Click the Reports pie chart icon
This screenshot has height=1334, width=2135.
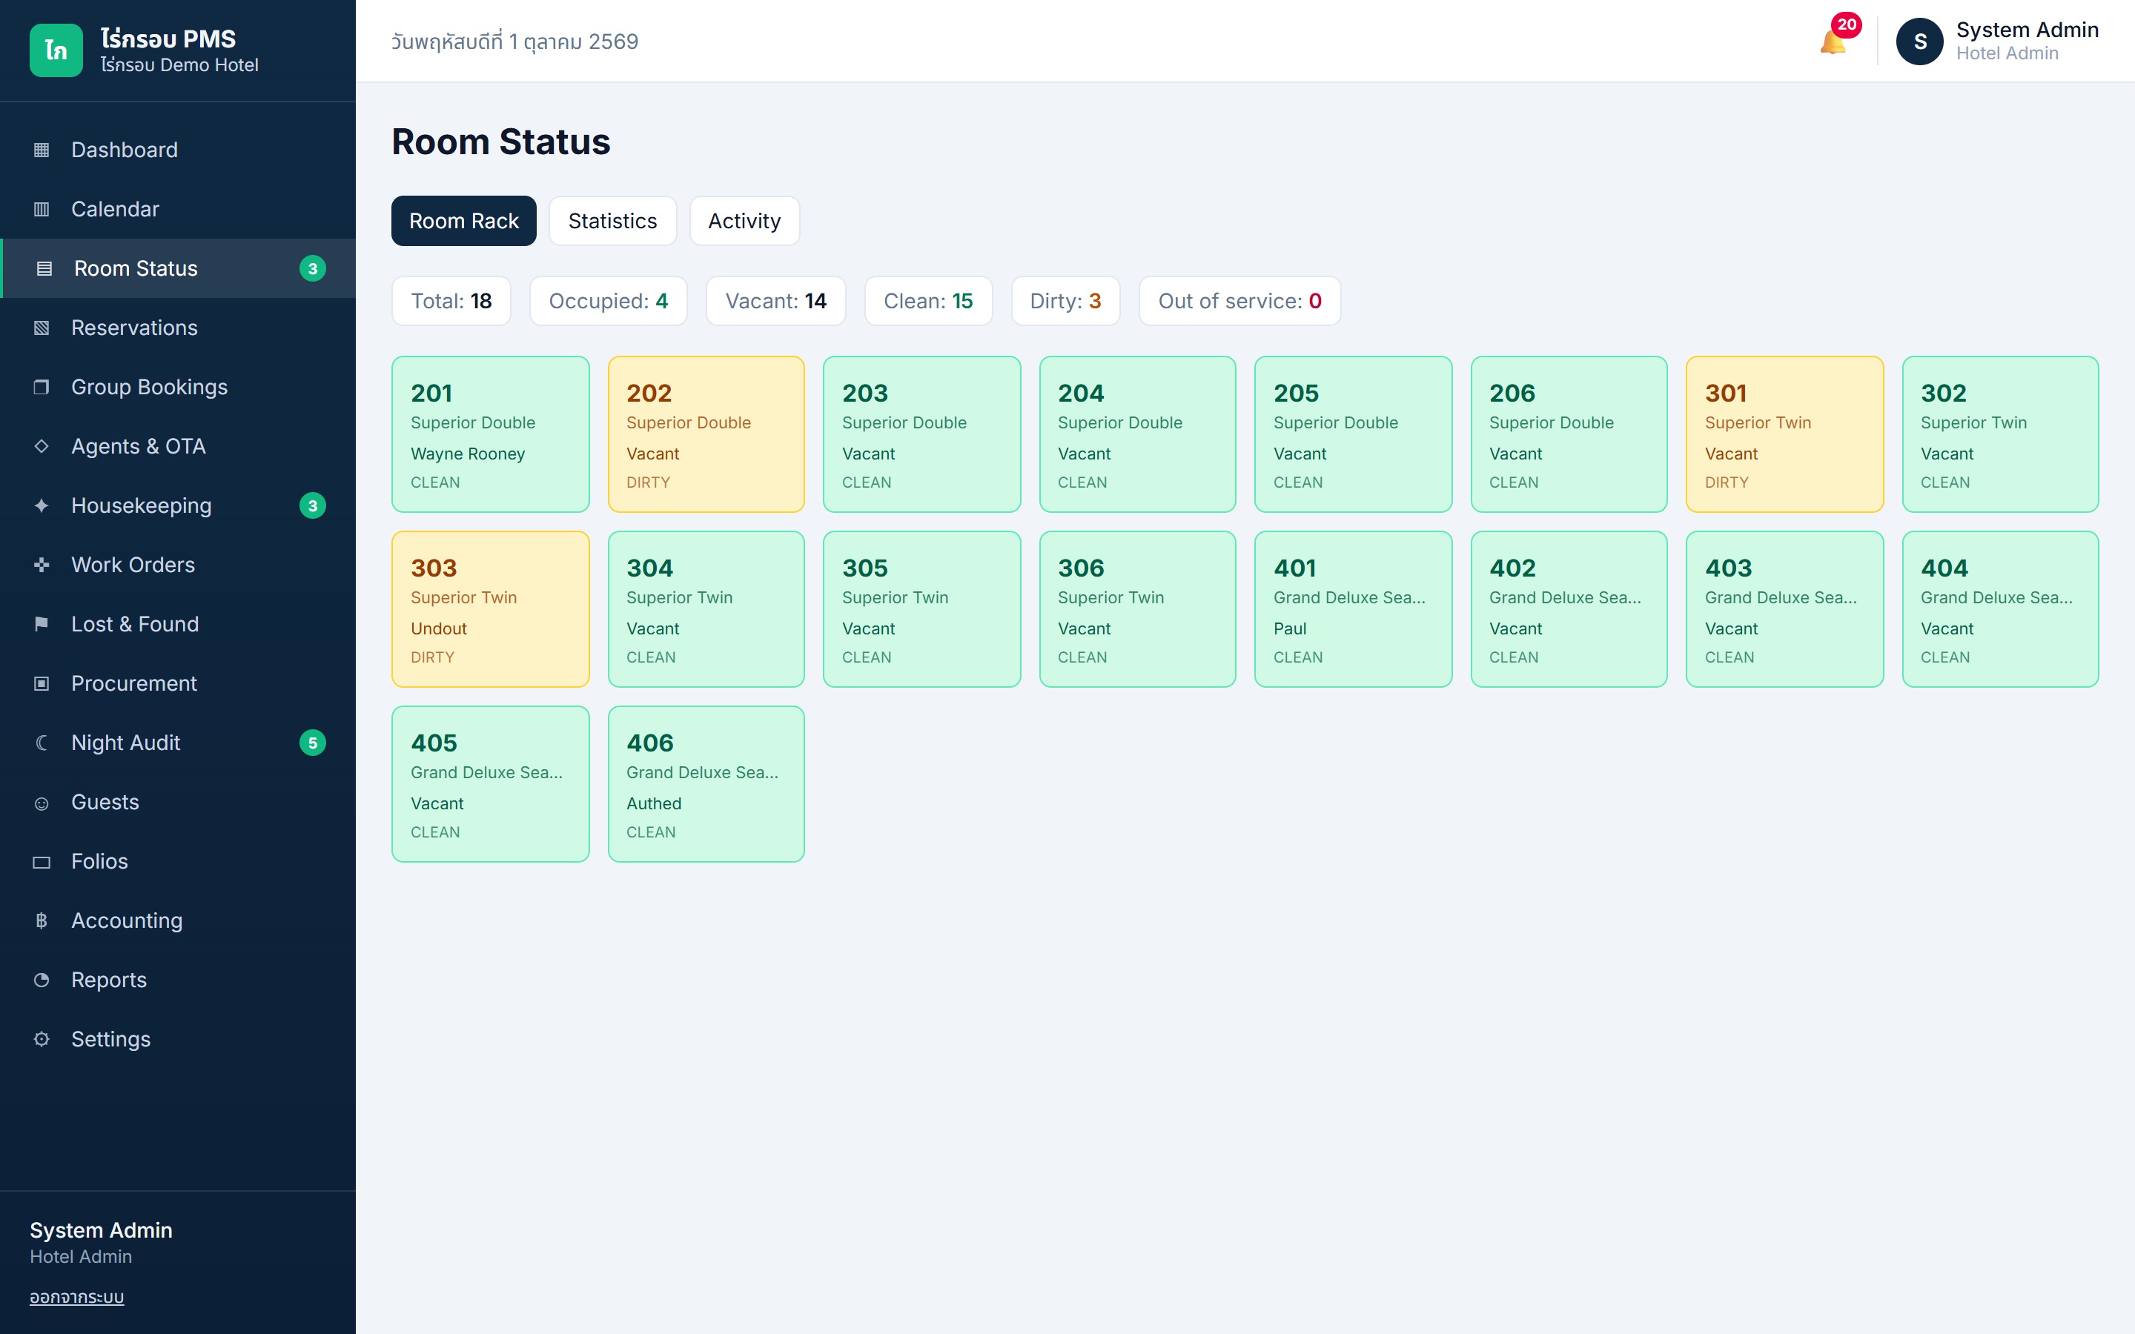tap(42, 980)
